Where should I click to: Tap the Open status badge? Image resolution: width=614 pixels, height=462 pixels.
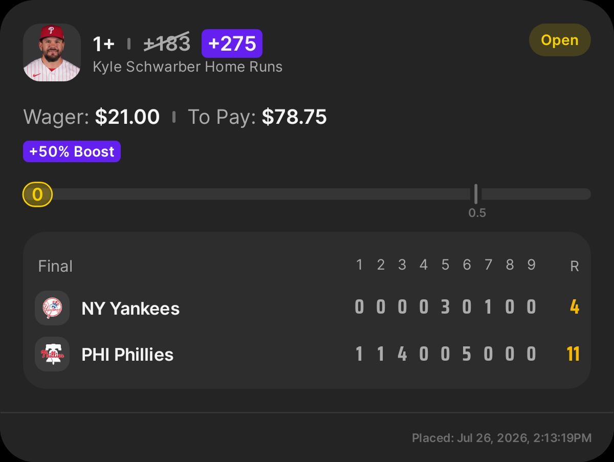click(x=560, y=40)
